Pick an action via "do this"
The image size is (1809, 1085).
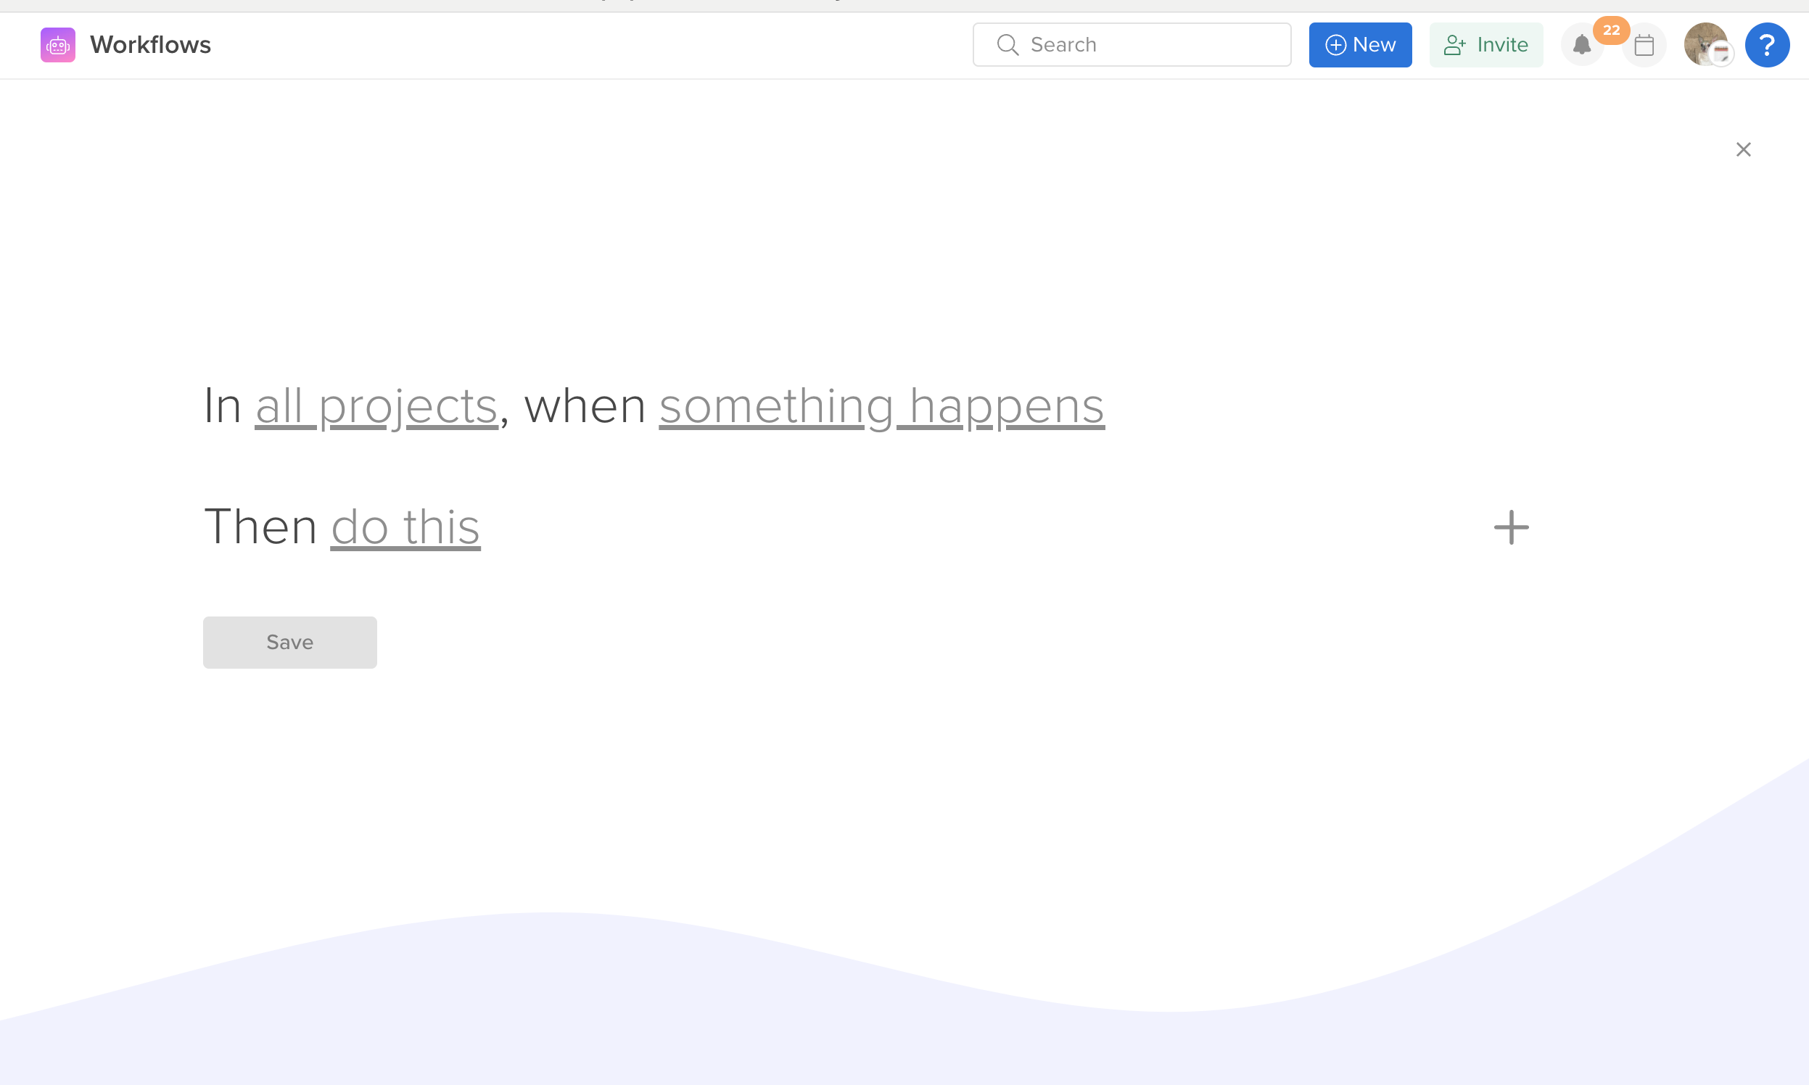[405, 527]
